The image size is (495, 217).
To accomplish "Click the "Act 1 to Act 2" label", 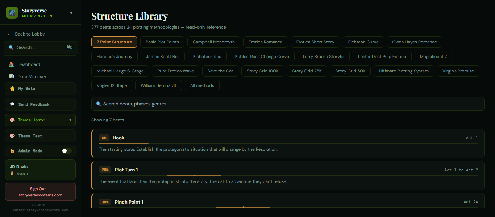I will pos(461,170).
